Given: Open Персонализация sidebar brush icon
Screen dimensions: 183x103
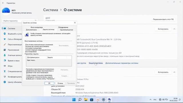Looking at the screenshot, I should click(5, 45).
